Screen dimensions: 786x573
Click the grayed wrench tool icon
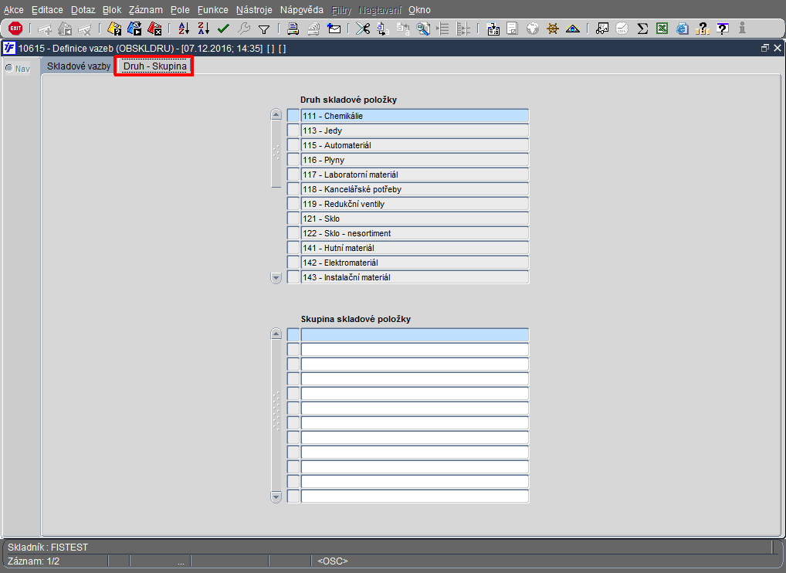pyautogui.click(x=244, y=29)
